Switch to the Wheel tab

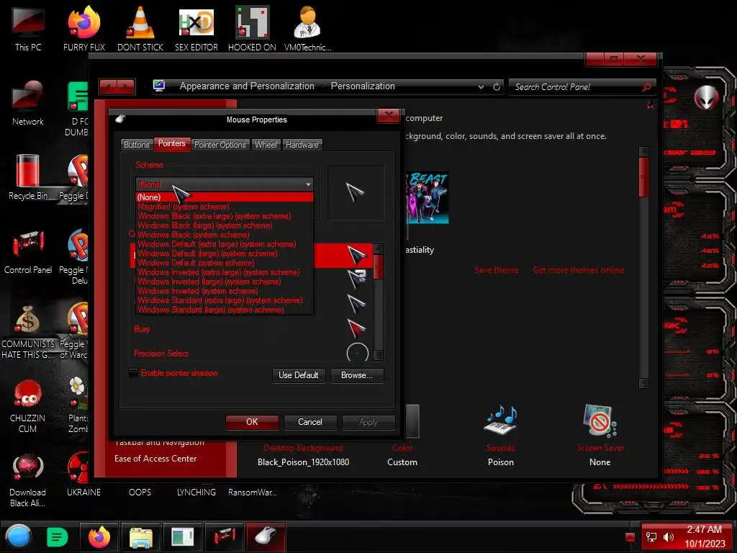click(x=266, y=144)
